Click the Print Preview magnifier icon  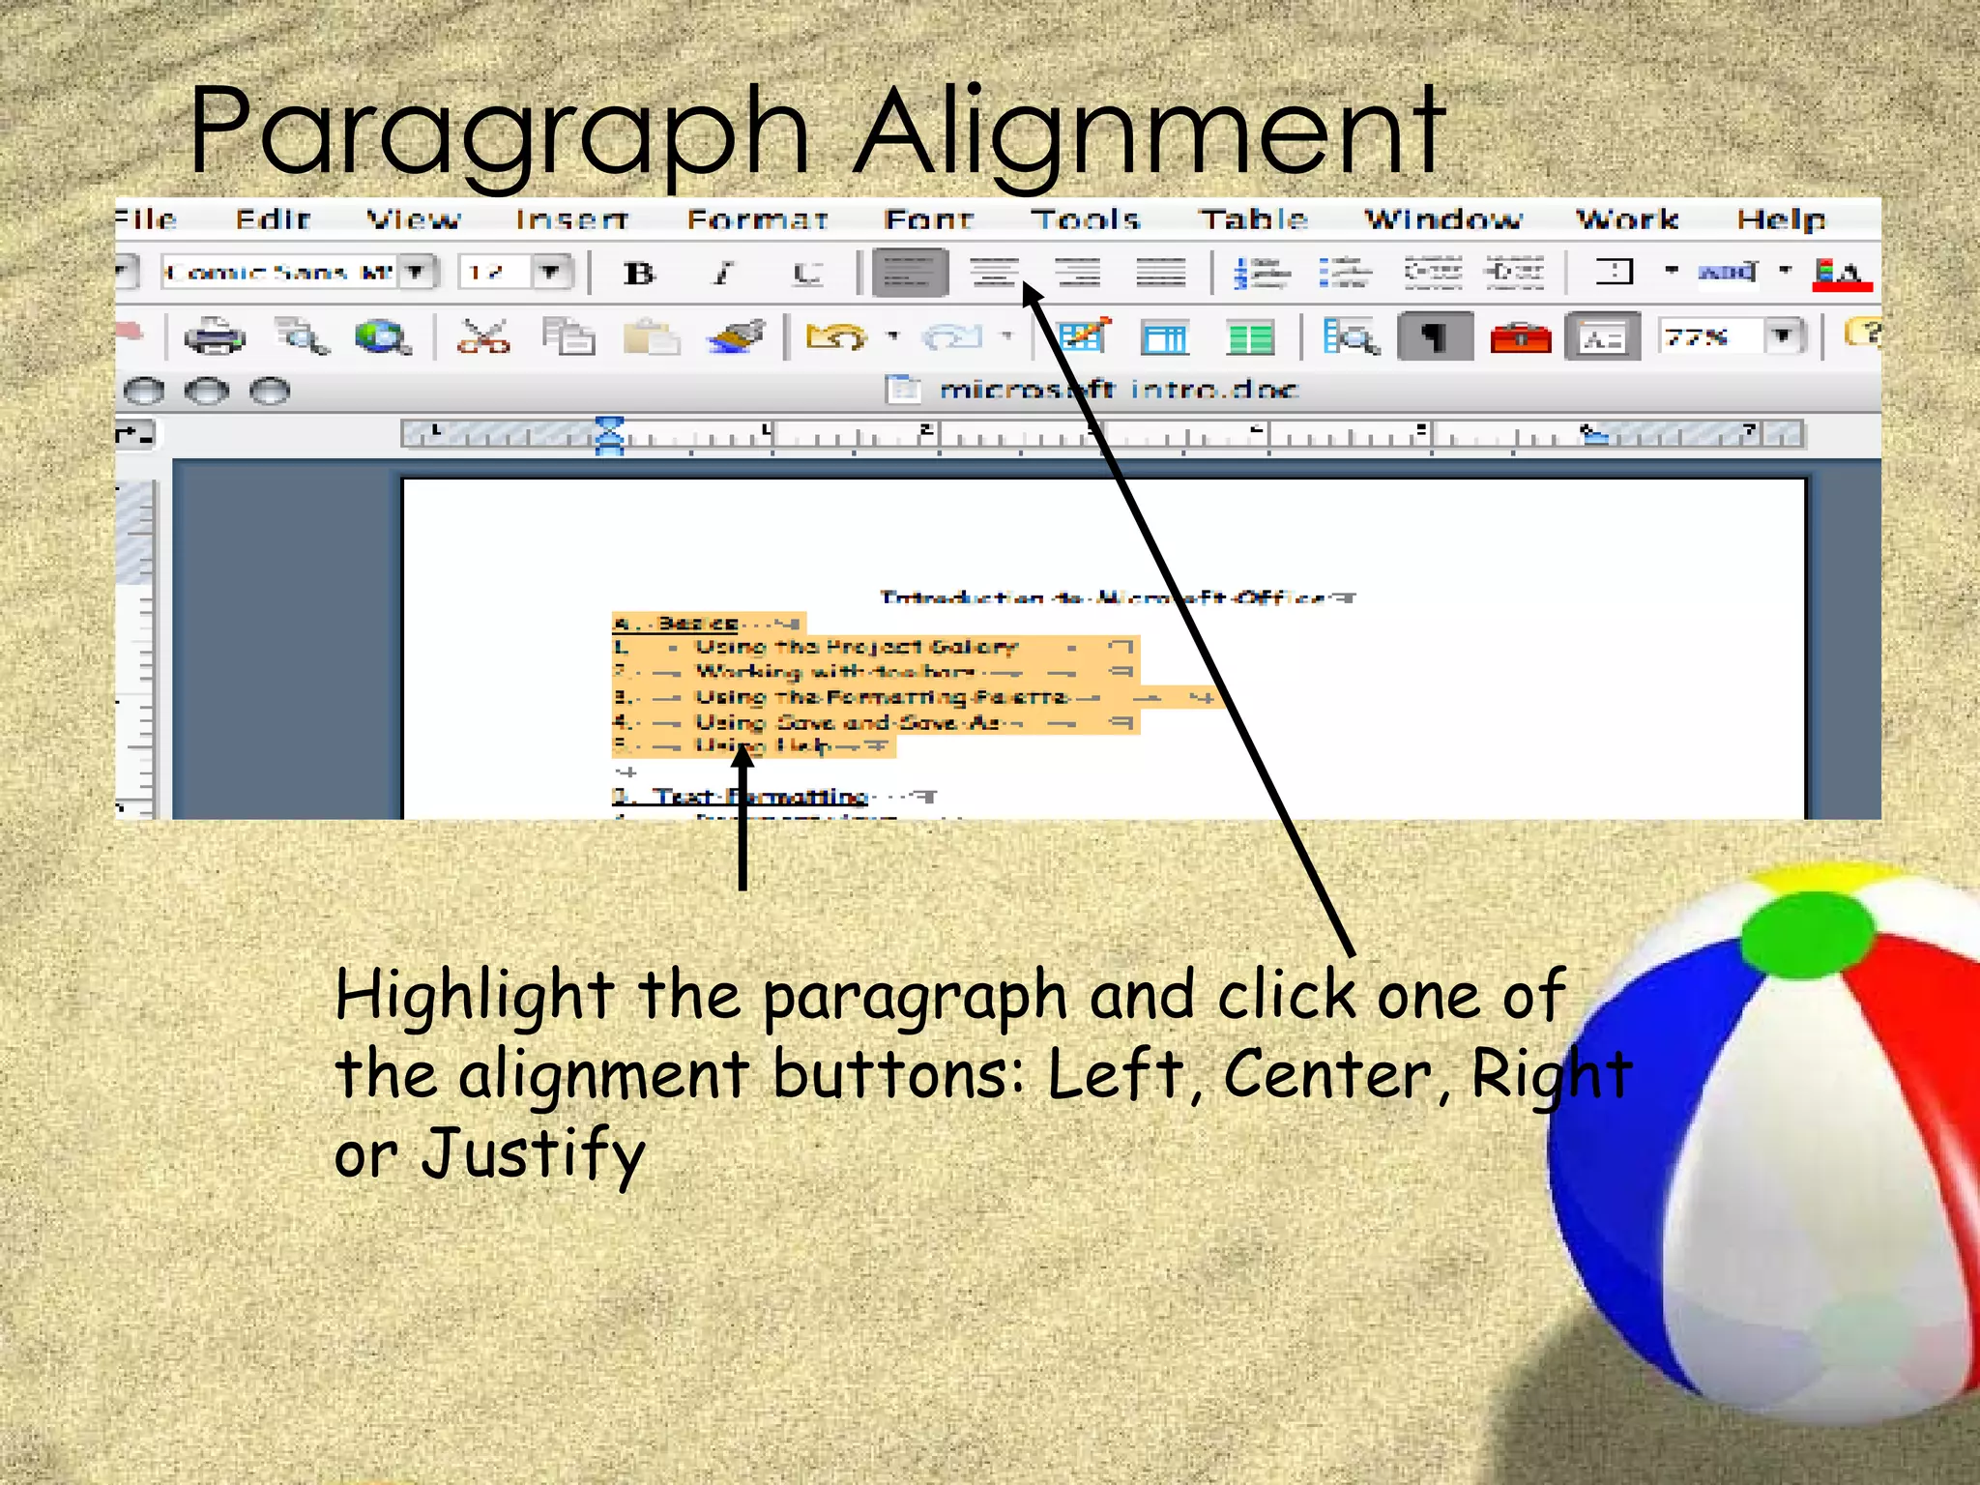[x=302, y=337]
